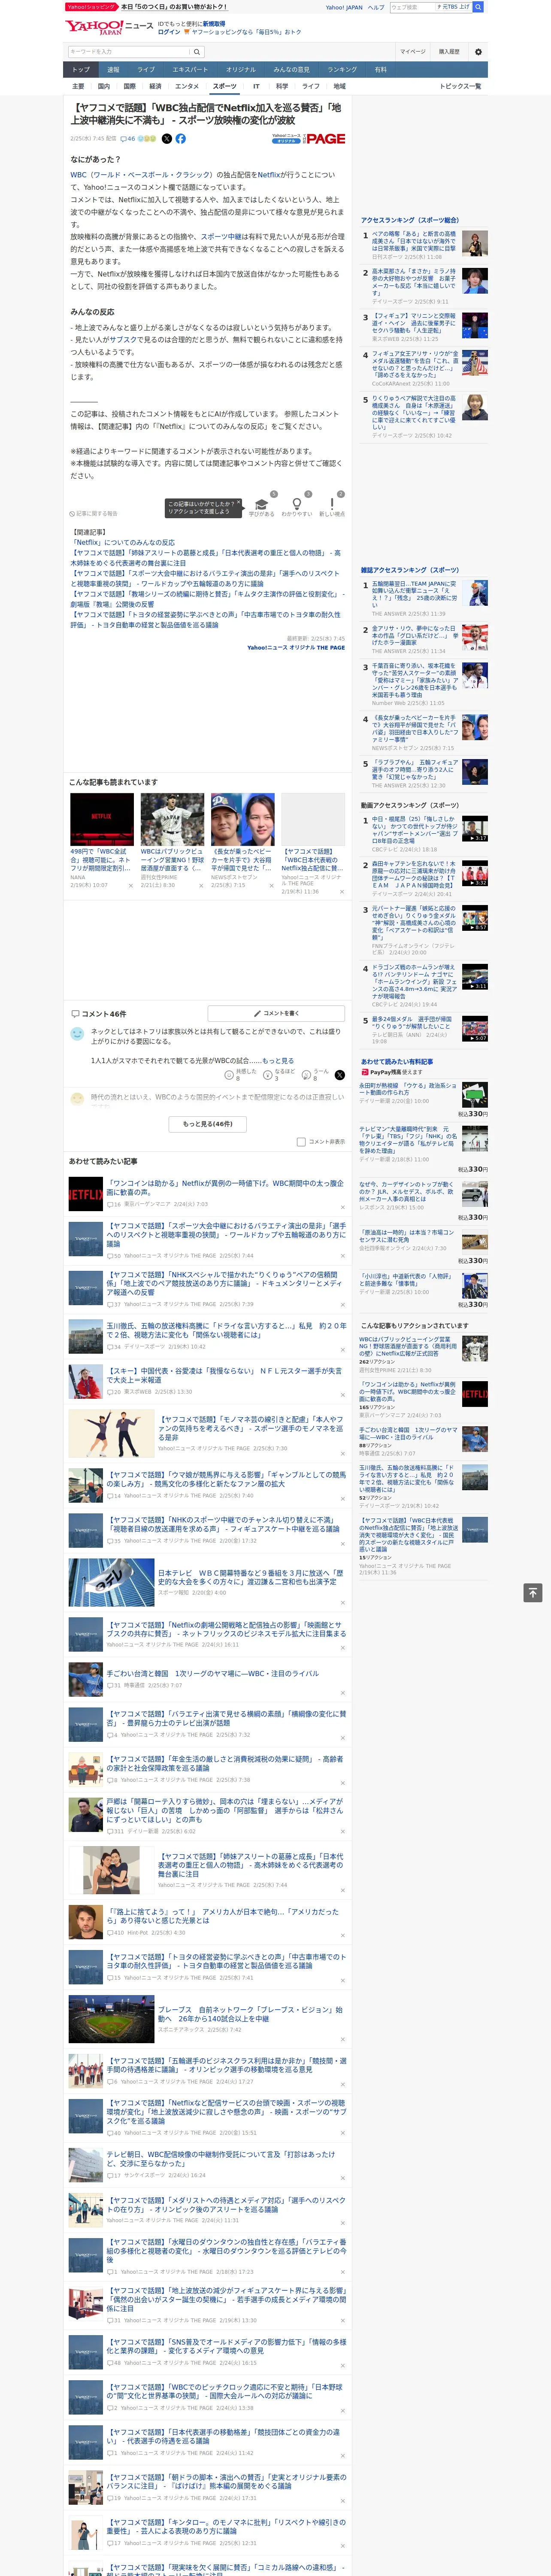Click the header search magnifier button
The image size is (551, 2576).
(478, 7)
